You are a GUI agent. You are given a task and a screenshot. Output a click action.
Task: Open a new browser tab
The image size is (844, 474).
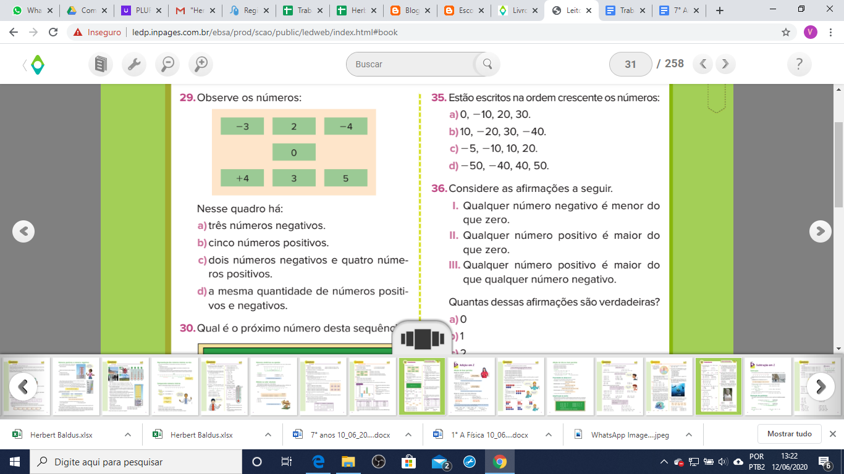click(719, 10)
